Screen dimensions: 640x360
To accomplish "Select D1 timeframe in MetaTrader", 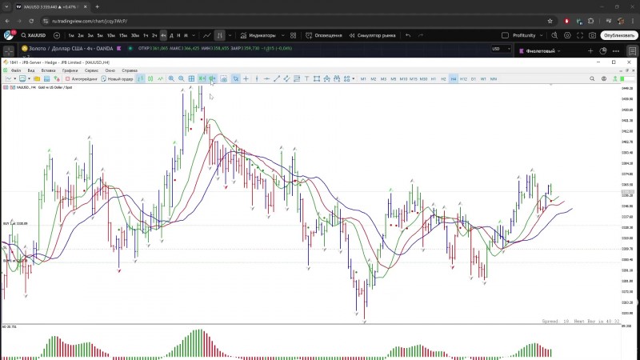I will pos(474,78).
